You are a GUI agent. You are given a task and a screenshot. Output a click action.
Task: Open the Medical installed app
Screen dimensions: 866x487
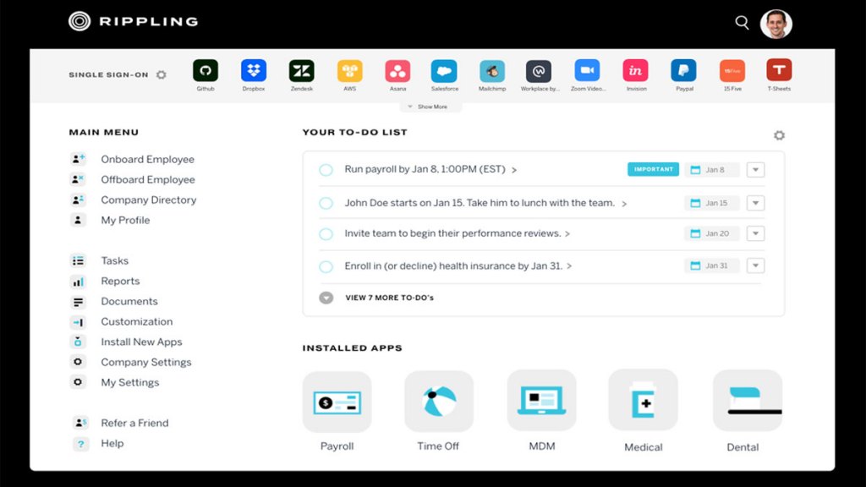(643, 402)
